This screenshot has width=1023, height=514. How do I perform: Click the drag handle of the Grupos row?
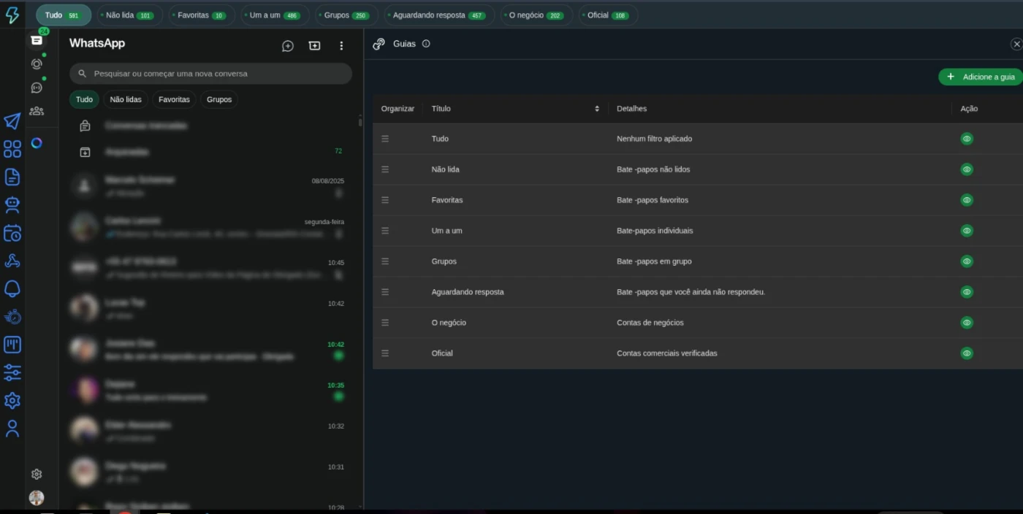pyautogui.click(x=385, y=261)
